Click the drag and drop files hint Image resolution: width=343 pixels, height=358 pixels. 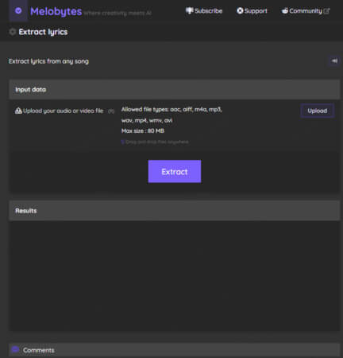click(x=155, y=142)
